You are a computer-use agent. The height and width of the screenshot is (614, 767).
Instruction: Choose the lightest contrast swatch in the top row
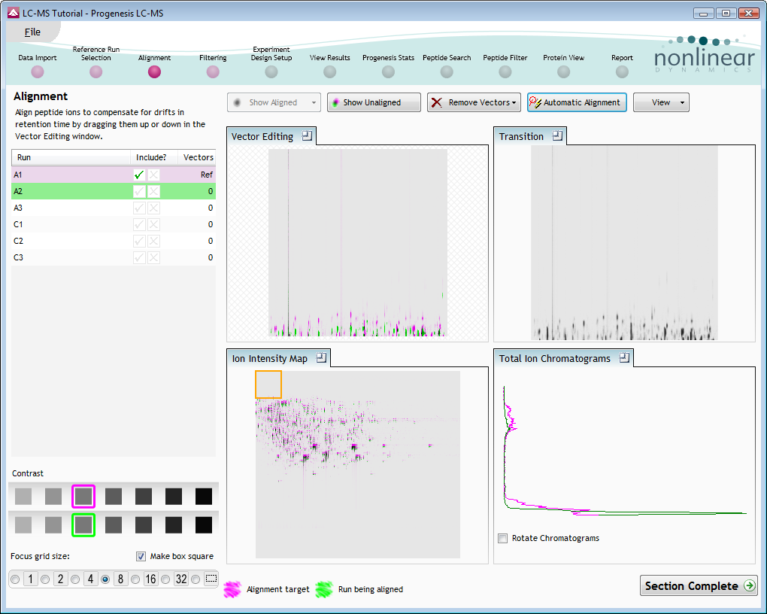(23, 496)
